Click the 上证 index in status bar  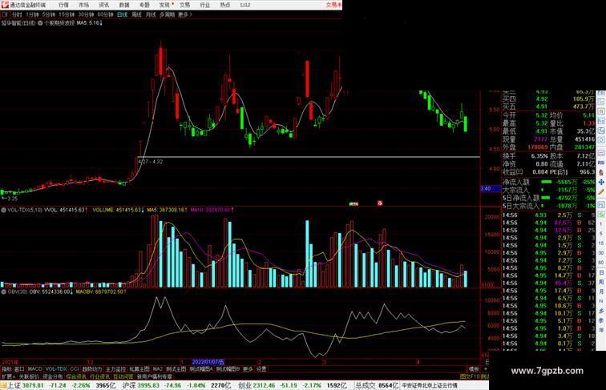pos(14,385)
